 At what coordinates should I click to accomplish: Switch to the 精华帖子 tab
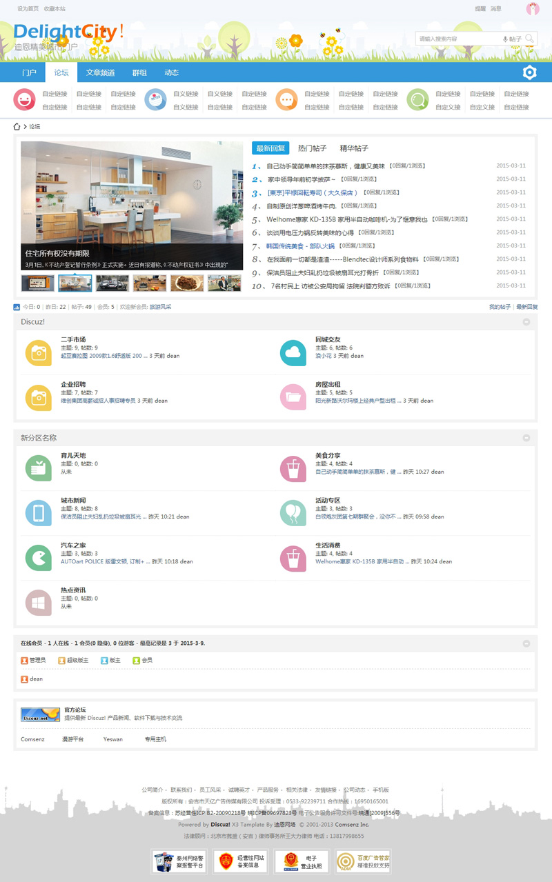(x=354, y=148)
